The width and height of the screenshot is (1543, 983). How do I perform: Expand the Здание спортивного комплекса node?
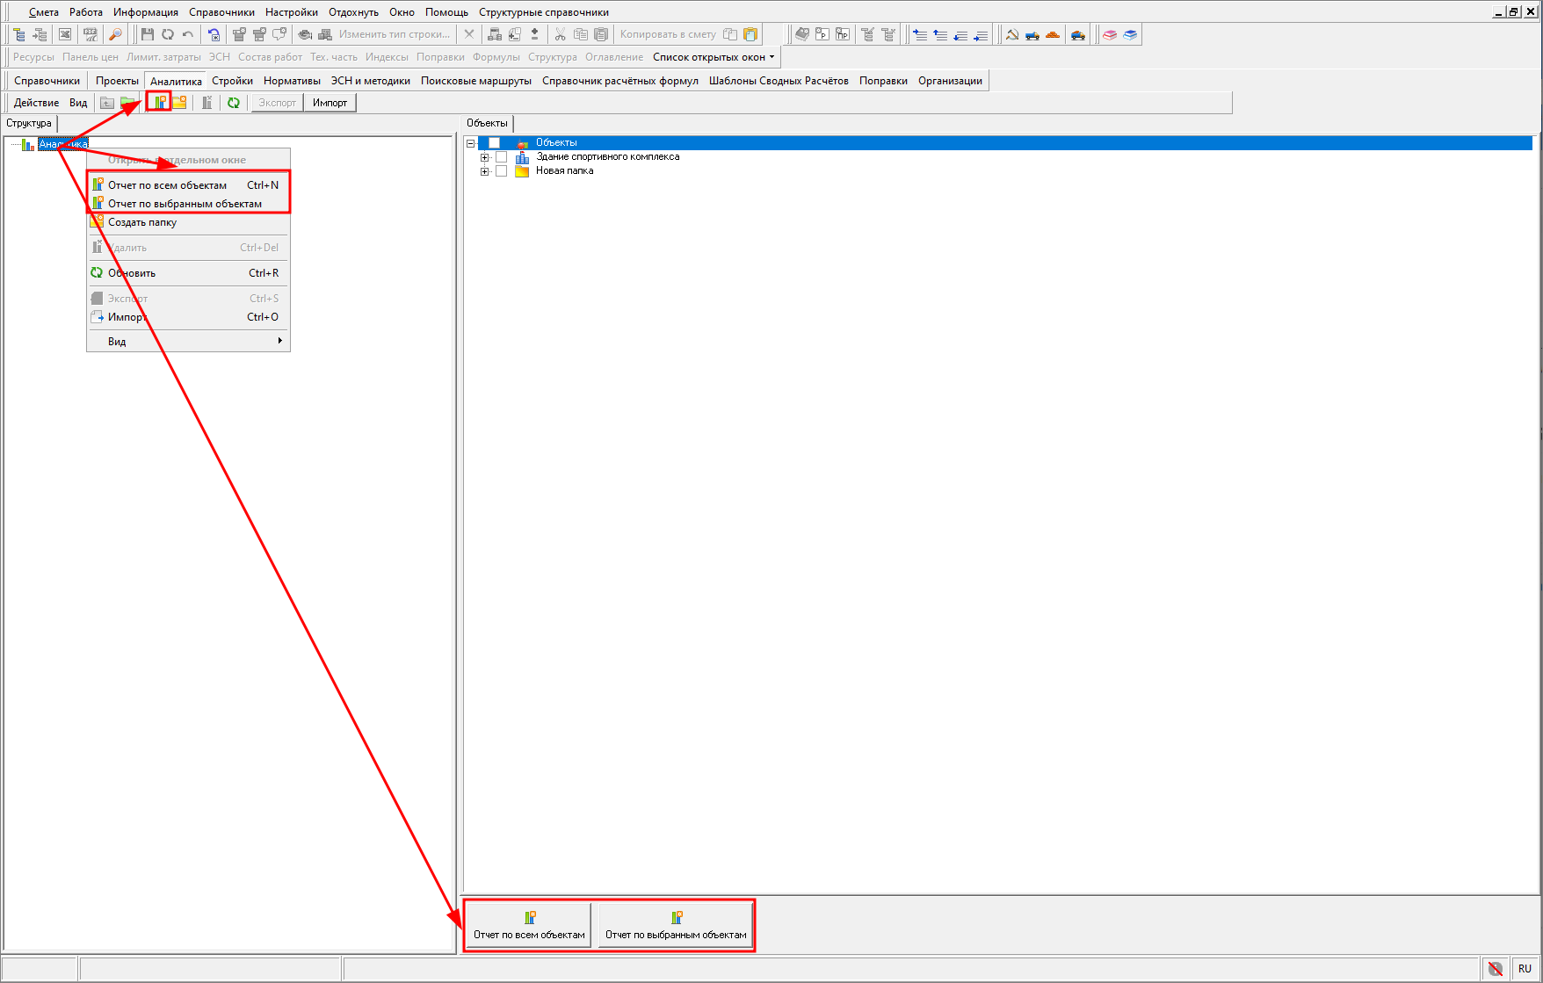[484, 157]
